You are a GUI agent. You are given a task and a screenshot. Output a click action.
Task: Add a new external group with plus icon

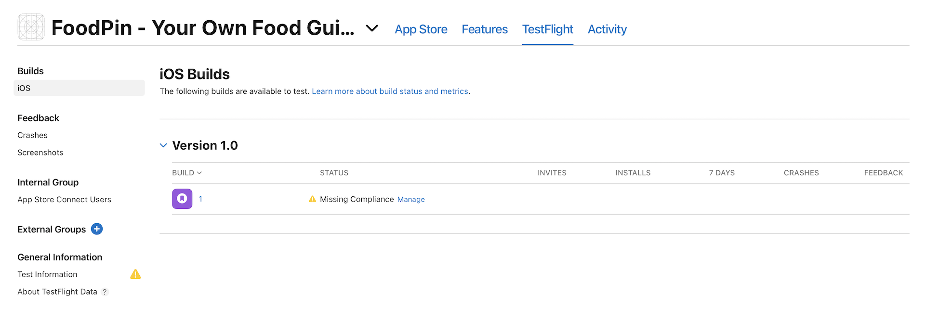click(97, 229)
